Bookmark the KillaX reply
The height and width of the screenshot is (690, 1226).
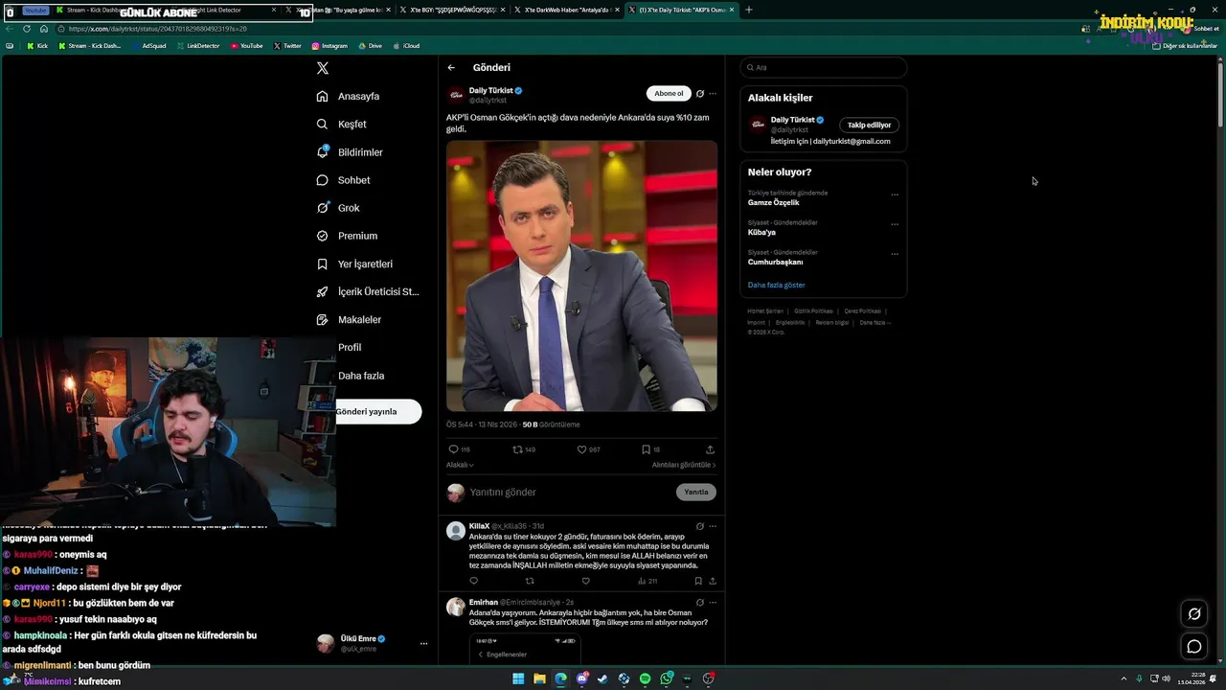tap(698, 581)
